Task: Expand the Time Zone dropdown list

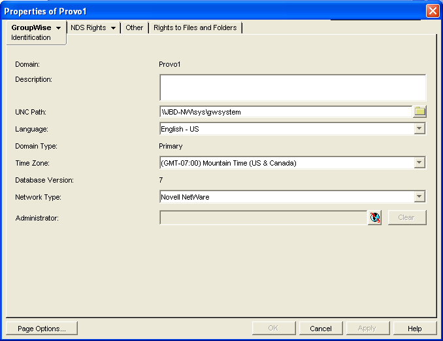Action: 419,163
